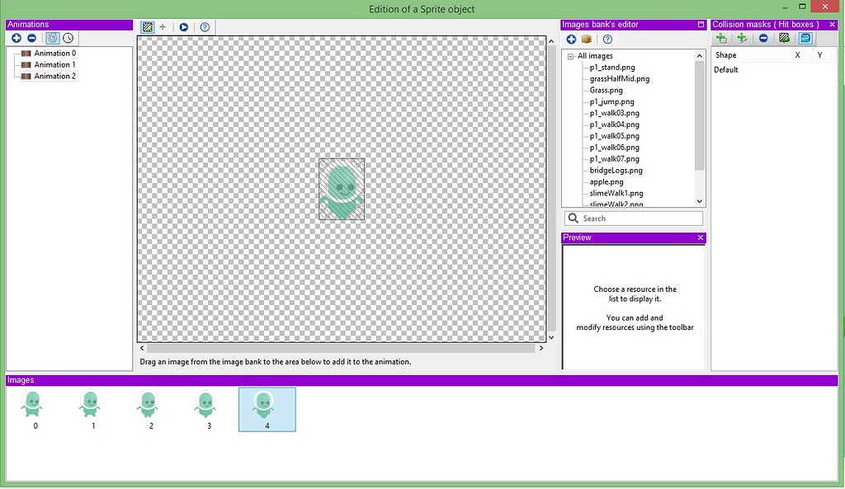The height and width of the screenshot is (489, 845).
Task: Toggle the default full-image hit box icon
Action: [804, 37]
